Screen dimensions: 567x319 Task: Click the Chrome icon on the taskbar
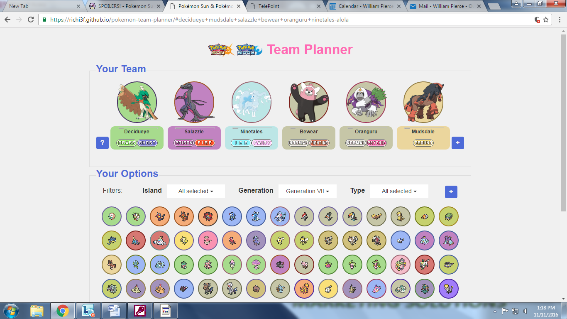tap(63, 311)
